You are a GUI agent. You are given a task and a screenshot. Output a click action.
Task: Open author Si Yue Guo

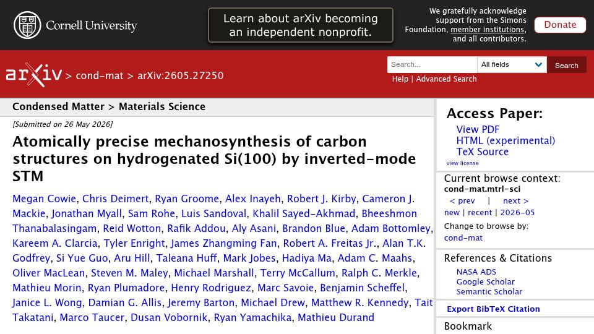[x=82, y=258]
